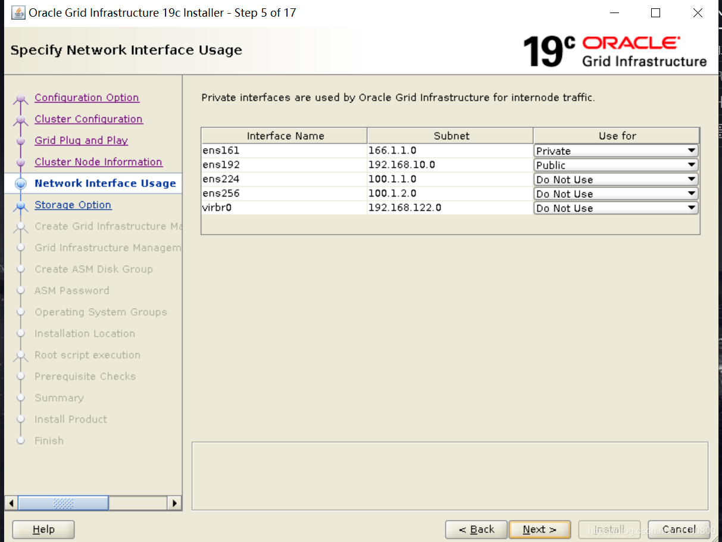
Task: Click the Operating System Groups step label
Action: click(x=101, y=312)
